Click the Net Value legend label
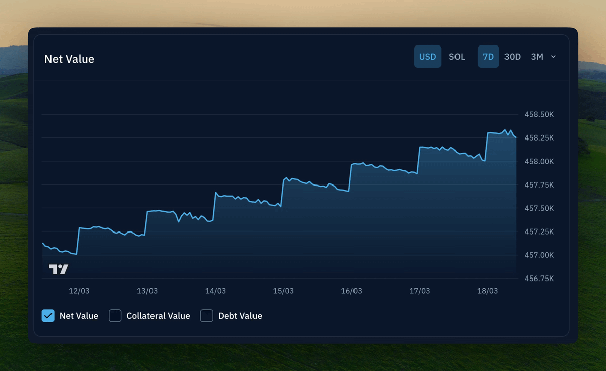Viewport: 606px width, 371px height. pos(79,316)
